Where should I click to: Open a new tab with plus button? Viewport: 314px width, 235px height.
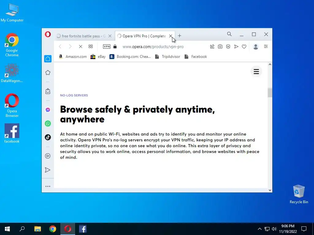click(179, 36)
